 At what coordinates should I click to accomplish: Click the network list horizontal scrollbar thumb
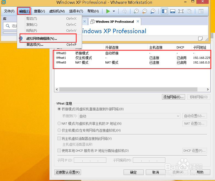click(128, 90)
